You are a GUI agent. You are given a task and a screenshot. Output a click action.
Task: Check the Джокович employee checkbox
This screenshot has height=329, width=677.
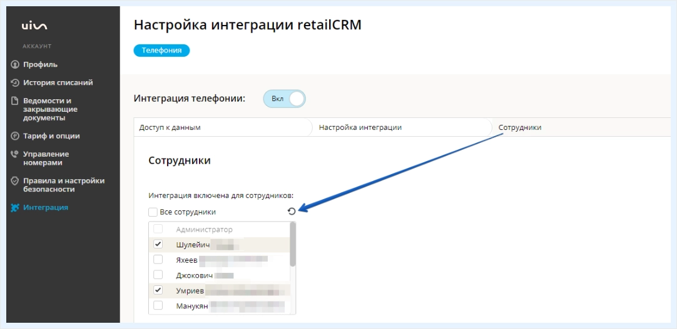click(x=158, y=275)
